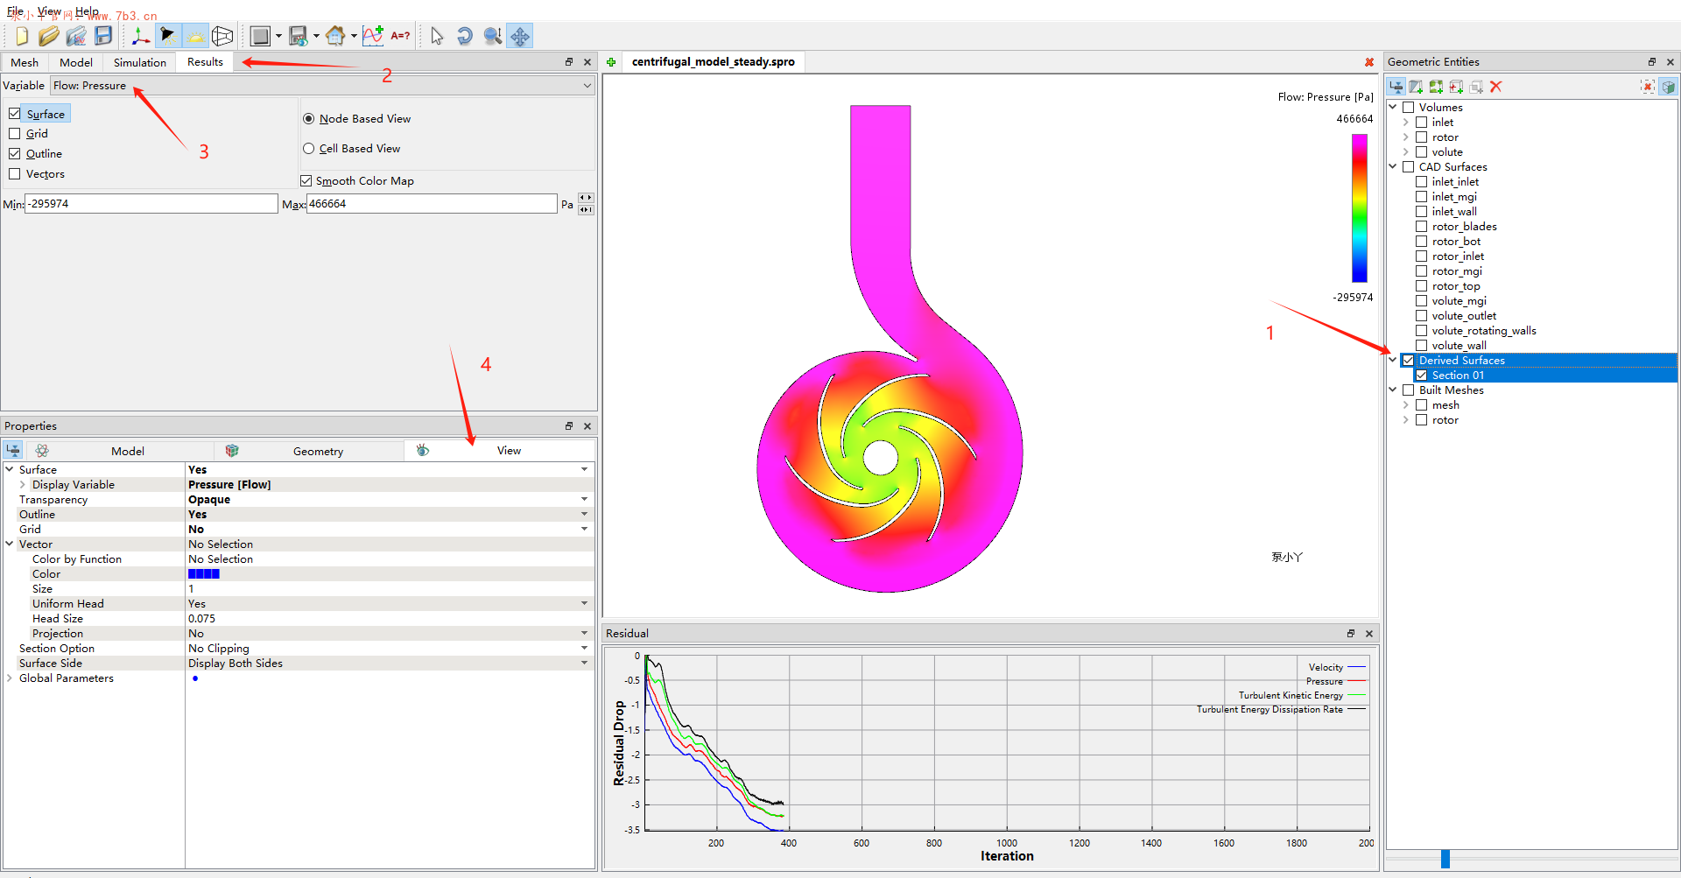
Task: Close the centrifugal_model_steady.spro document
Action: (x=1369, y=62)
